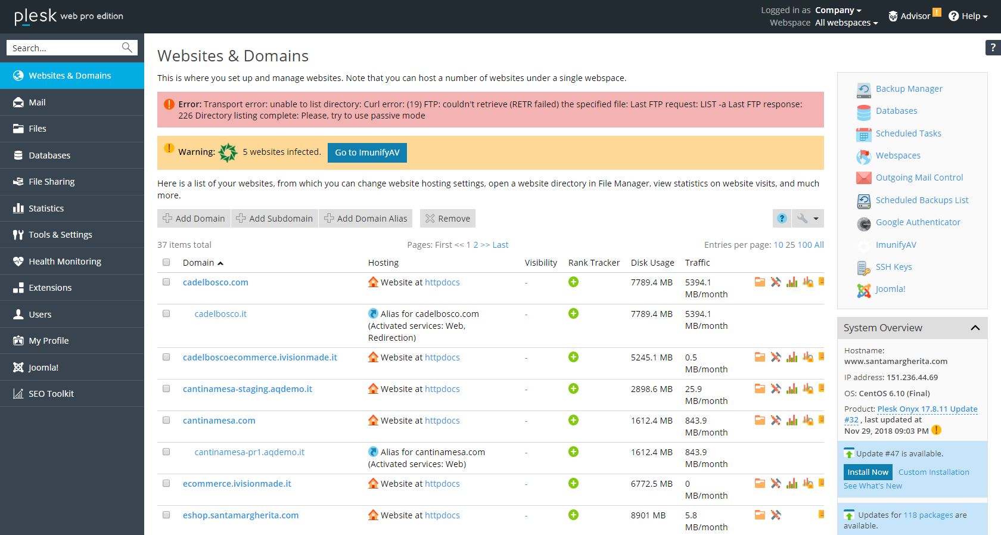Image resolution: width=1001 pixels, height=535 pixels.
Task: Open hosting settings tools icon for eshop.santamargherita.com
Action: 776,515
